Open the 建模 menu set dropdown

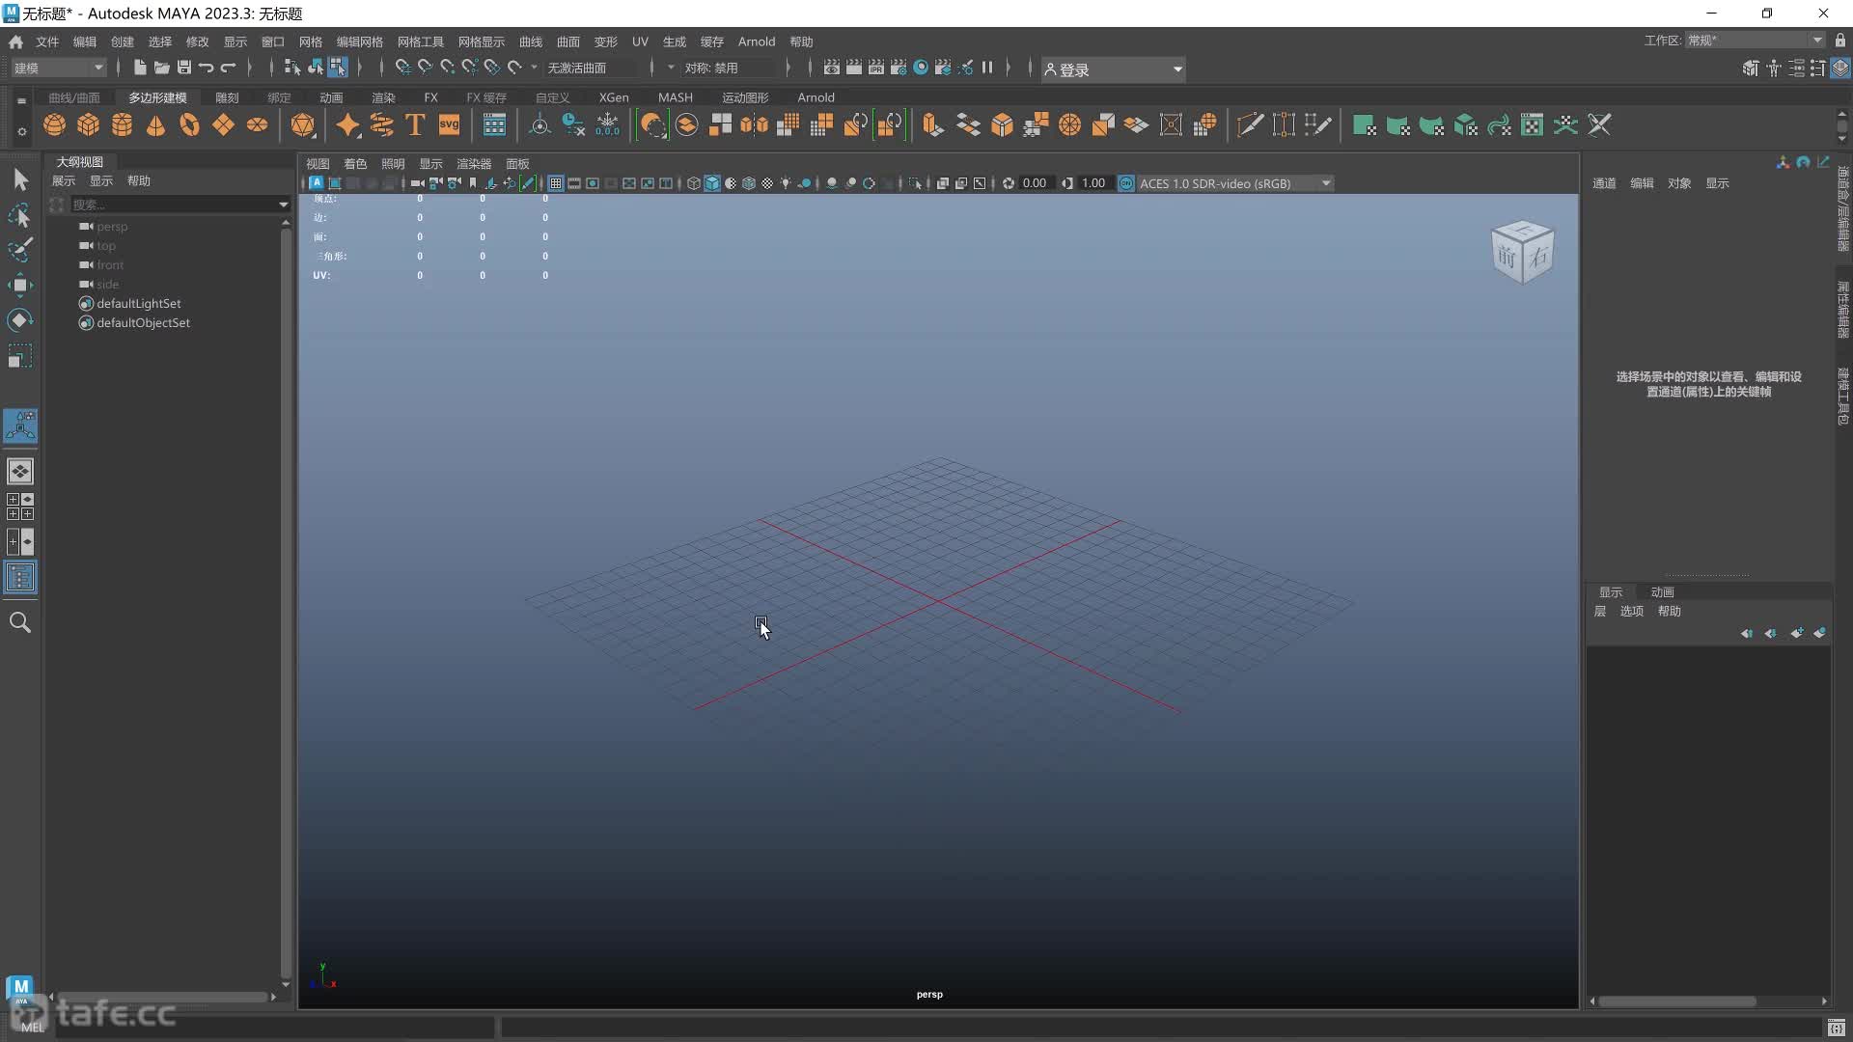58,68
